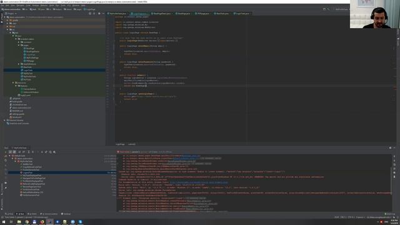Open Project view selector dropdown
The image size is (400, 225).
[x=11, y=14]
